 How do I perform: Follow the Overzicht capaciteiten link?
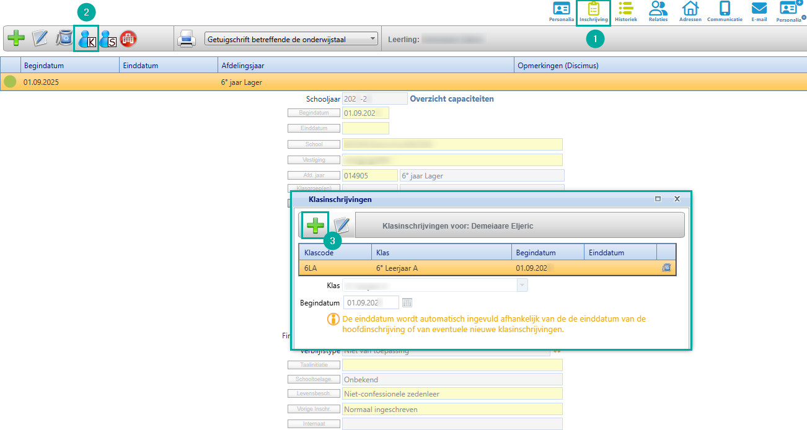tap(452, 99)
